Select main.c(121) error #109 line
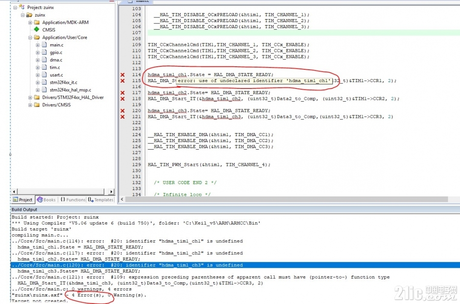This screenshot has height=304, width=460. point(201,277)
